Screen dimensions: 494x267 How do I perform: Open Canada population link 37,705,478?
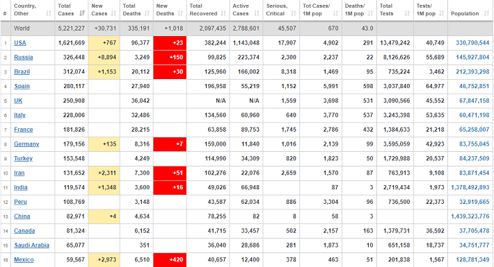tap(474, 230)
